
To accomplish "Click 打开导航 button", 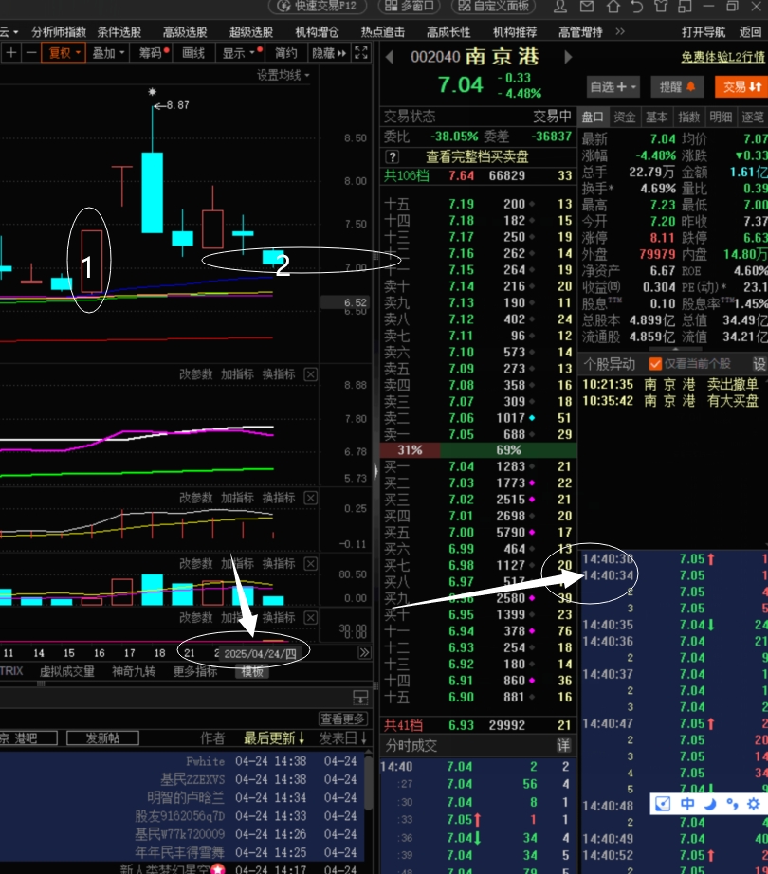I will pyautogui.click(x=704, y=32).
